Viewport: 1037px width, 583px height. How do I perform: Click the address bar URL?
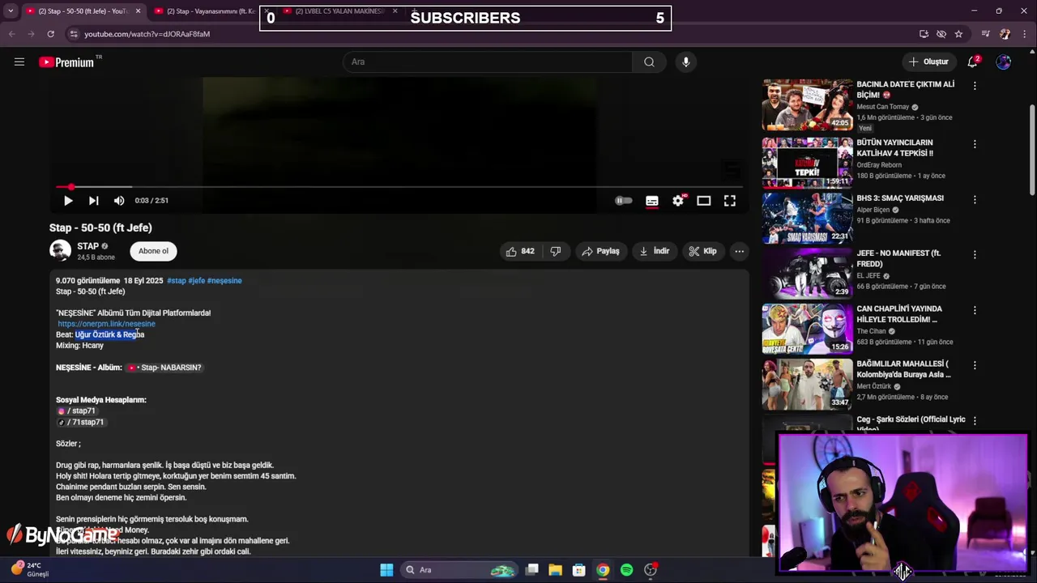pos(147,34)
